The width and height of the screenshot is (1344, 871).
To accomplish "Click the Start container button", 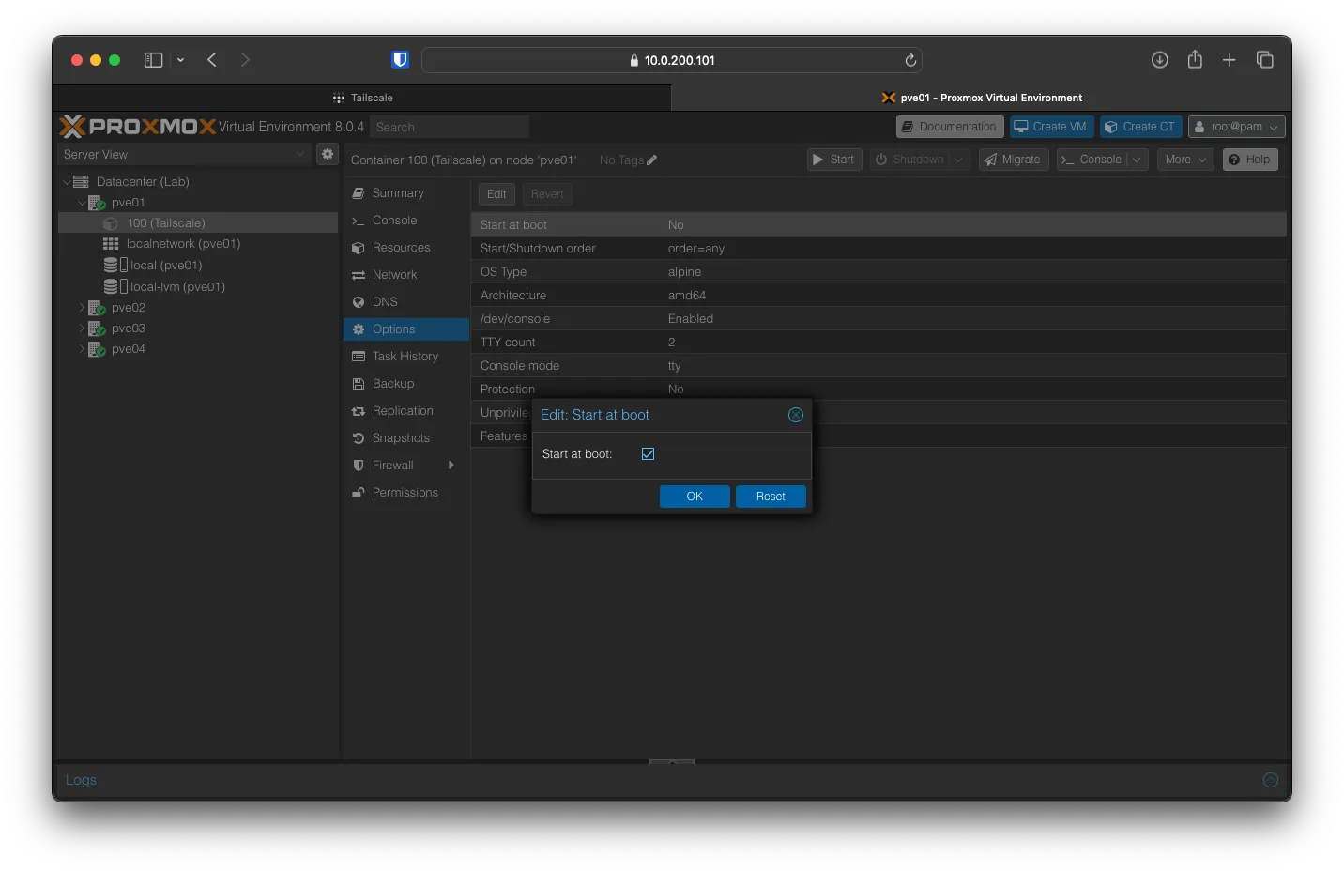I will (834, 160).
